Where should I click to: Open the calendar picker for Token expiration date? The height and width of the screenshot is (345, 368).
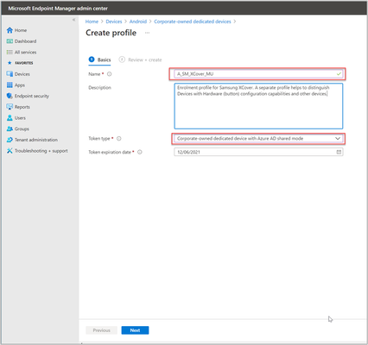(339, 152)
